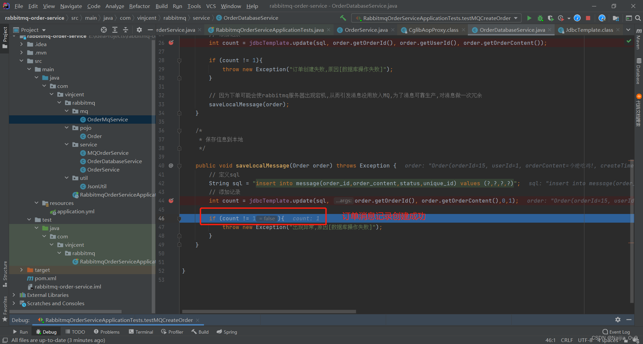
Task: Open the Database side panel
Action: 639,71
